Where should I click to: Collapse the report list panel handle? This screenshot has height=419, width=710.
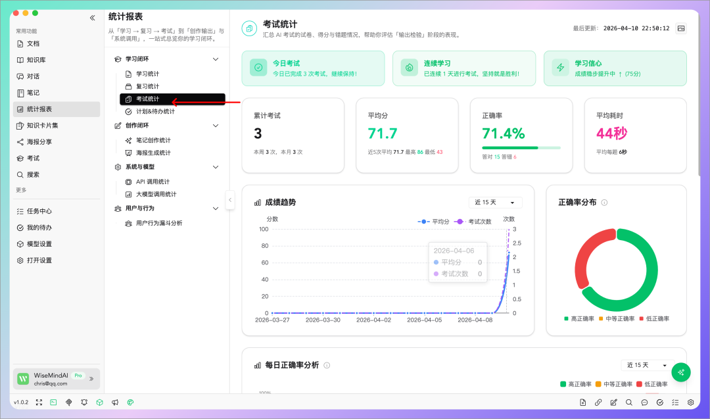pos(230,200)
